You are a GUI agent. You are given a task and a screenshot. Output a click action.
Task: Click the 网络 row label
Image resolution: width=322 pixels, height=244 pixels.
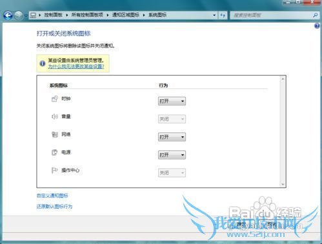[x=66, y=134]
